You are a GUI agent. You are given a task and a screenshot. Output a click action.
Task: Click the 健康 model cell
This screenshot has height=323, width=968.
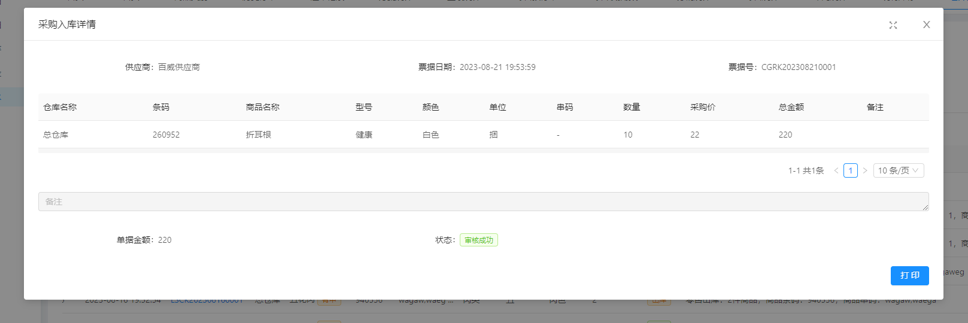(364, 135)
